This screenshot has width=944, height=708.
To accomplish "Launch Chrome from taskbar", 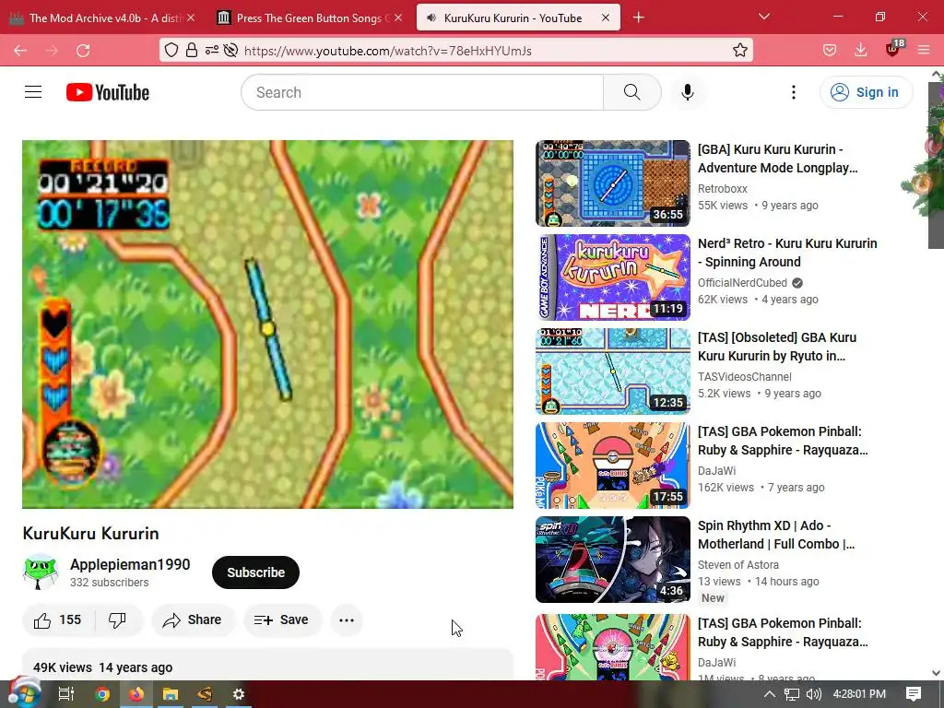I will tap(102, 694).
